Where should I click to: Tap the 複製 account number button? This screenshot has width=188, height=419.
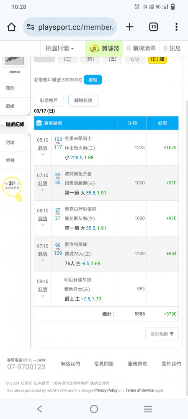click(93, 80)
